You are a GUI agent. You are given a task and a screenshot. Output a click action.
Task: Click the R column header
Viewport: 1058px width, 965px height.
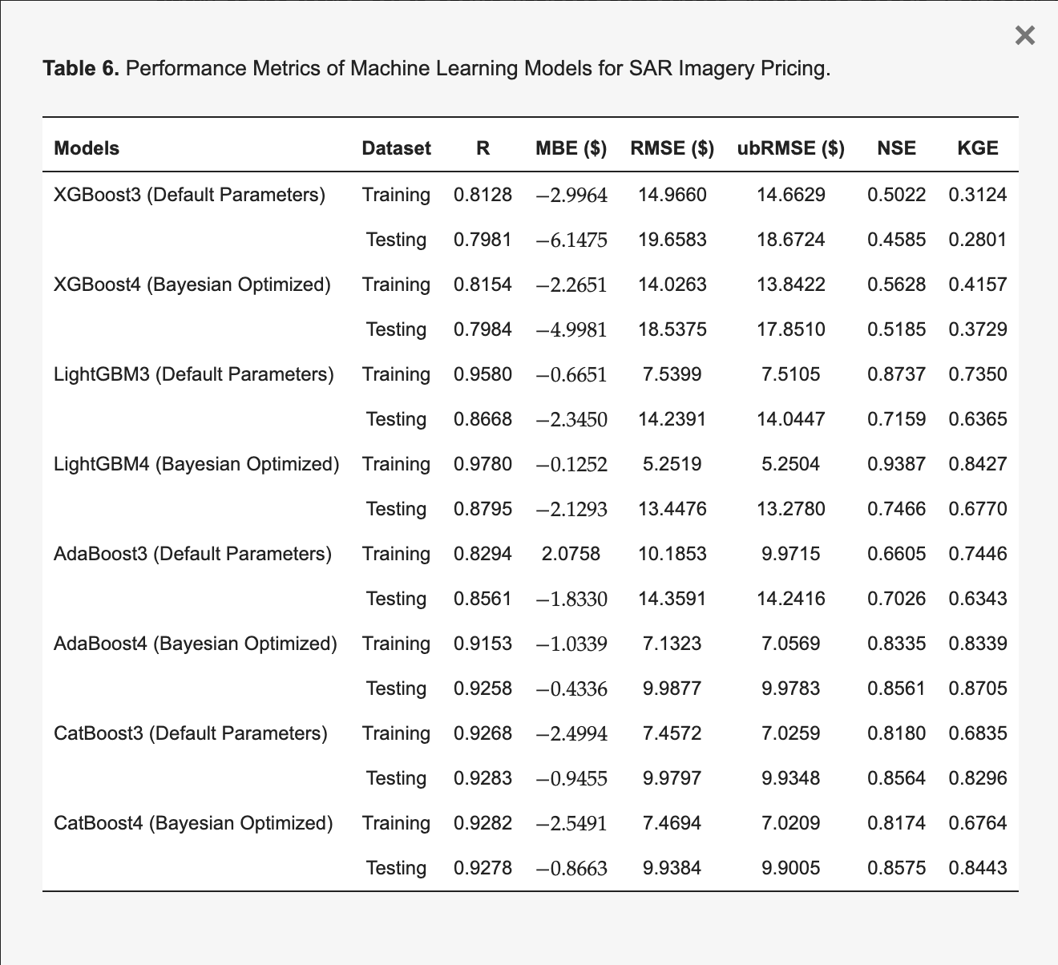(x=483, y=148)
